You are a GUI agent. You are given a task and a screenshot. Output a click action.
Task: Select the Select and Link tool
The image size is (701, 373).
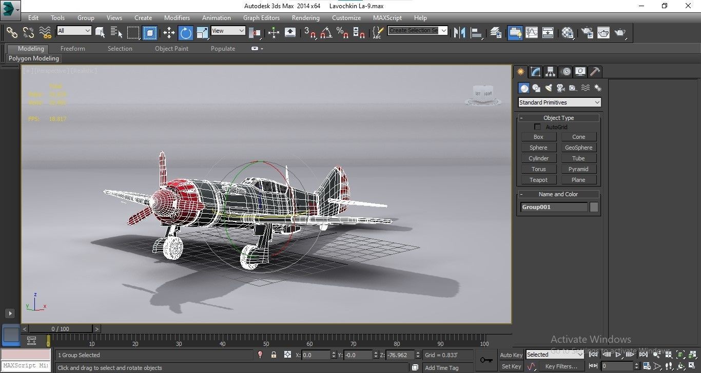pyautogui.click(x=12, y=32)
